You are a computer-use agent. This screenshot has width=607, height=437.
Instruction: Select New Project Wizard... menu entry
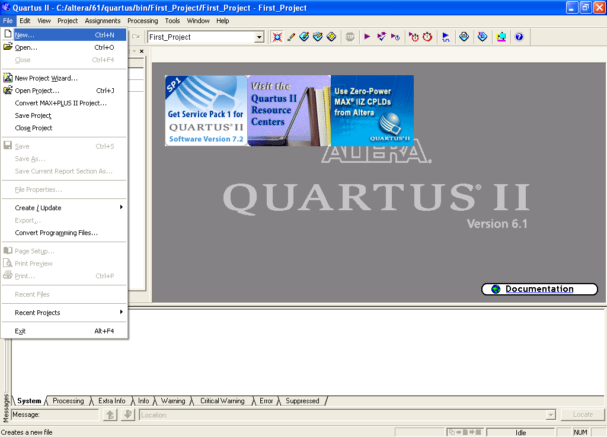[x=46, y=78]
